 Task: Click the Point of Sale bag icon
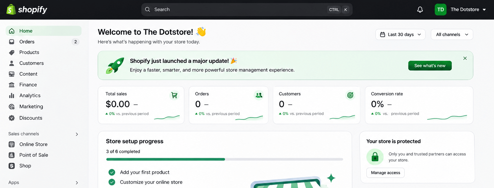click(x=12, y=155)
